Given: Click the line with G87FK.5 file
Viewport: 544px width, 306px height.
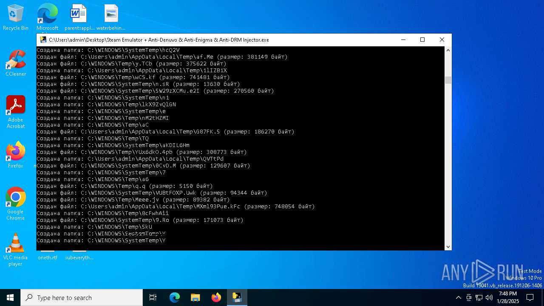Looking at the screenshot, I should pos(165,132).
